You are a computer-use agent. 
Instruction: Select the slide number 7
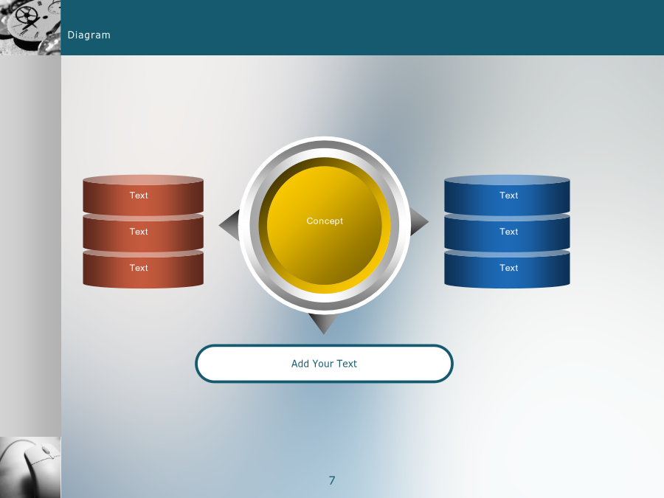coord(332,480)
